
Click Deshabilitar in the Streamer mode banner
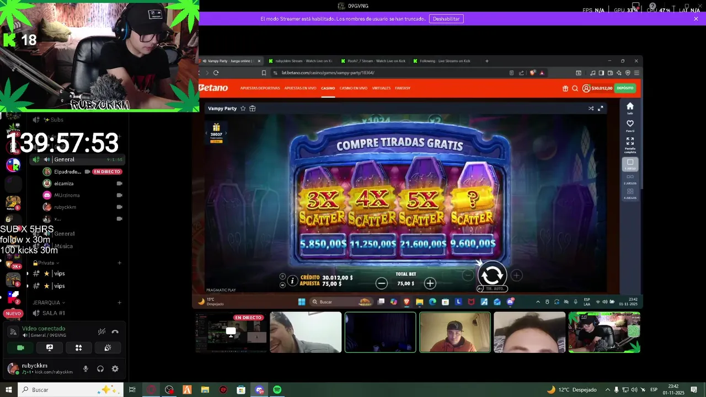pos(446,19)
